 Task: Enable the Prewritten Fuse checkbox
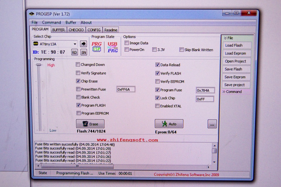click(x=78, y=89)
